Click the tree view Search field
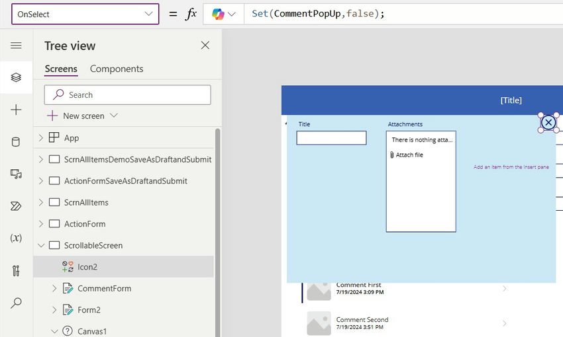 [127, 95]
